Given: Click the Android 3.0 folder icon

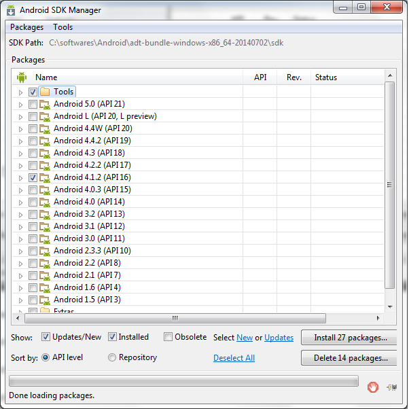Looking at the screenshot, I should point(45,238).
